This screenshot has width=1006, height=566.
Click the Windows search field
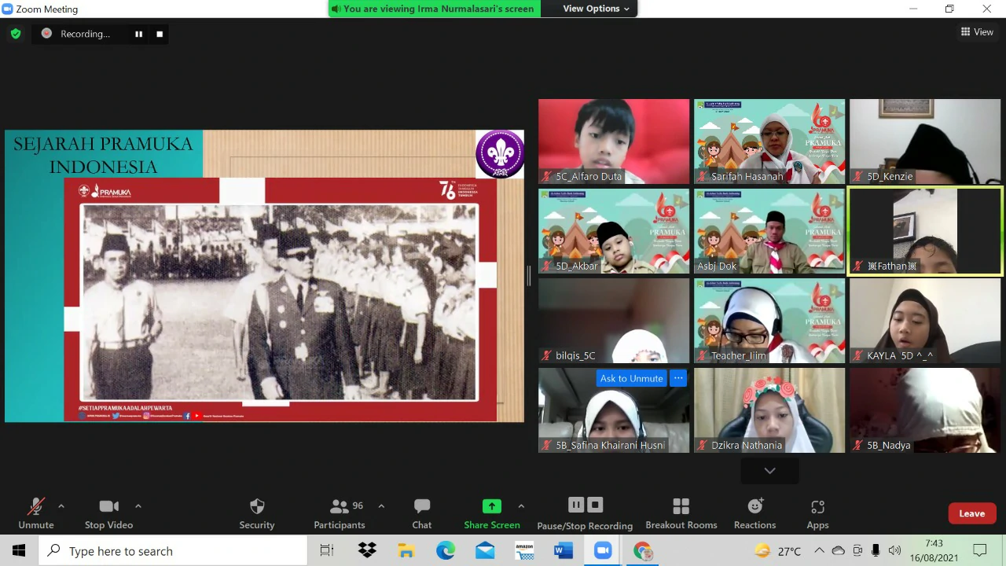pos(173,550)
